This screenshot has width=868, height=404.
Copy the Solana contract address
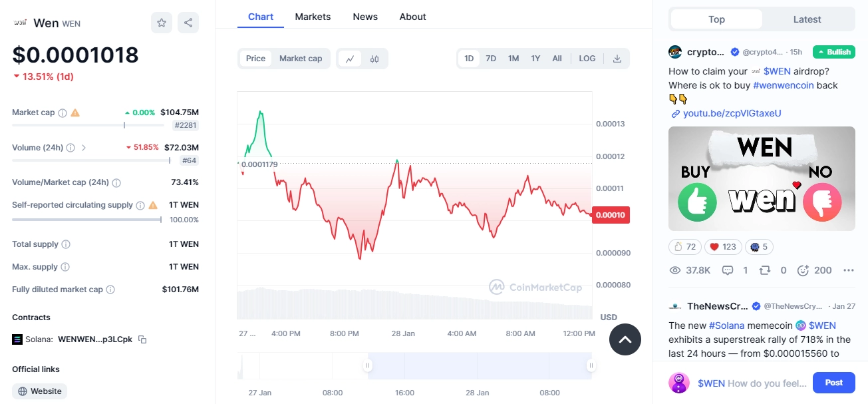point(140,339)
